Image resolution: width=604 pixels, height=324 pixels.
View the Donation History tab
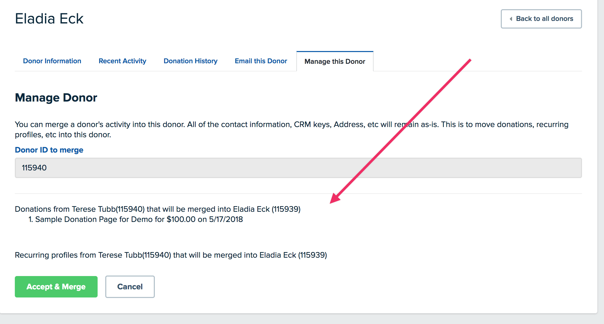pos(190,61)
